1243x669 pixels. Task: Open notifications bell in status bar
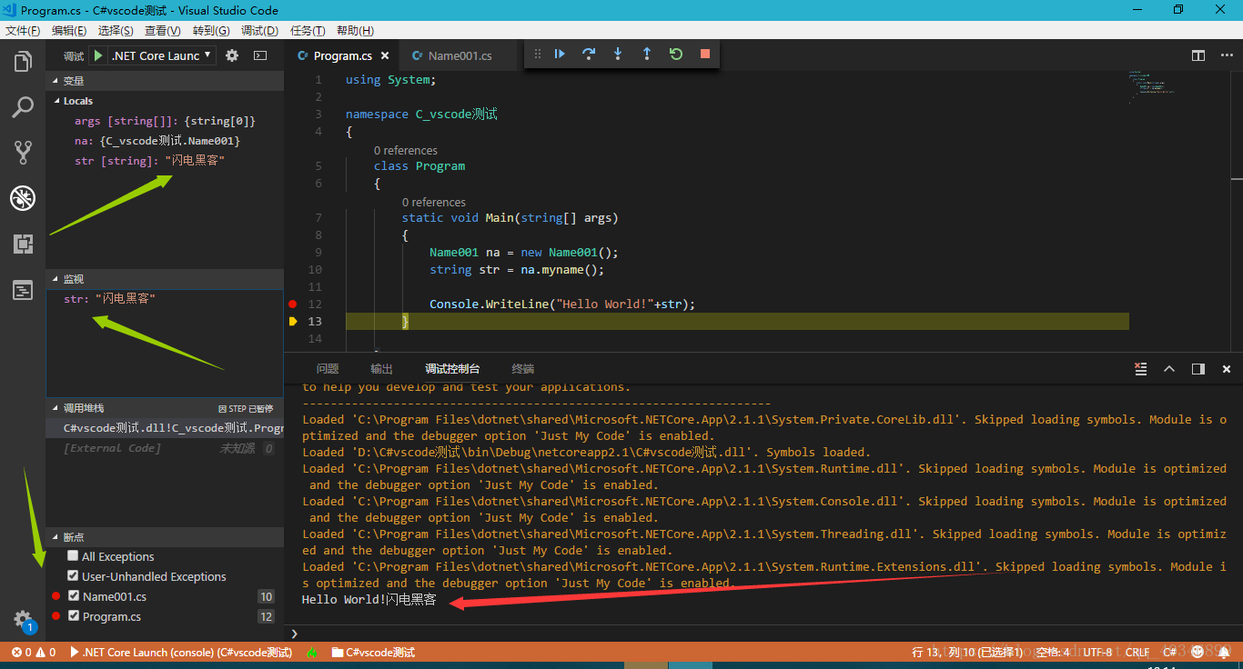(x=1225, y=653)
